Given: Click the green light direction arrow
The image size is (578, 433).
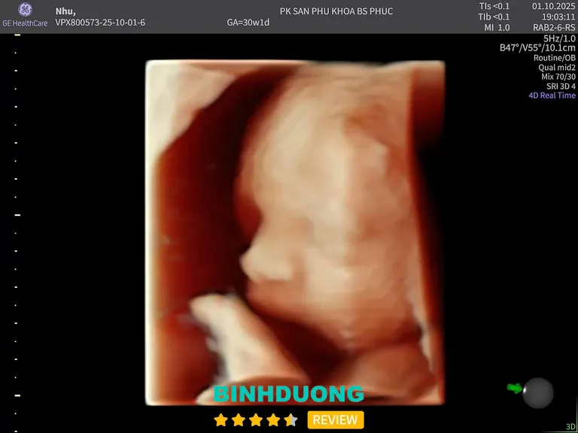Looking at the screenshot, I should pyautogui.click(x=515, y=388).
